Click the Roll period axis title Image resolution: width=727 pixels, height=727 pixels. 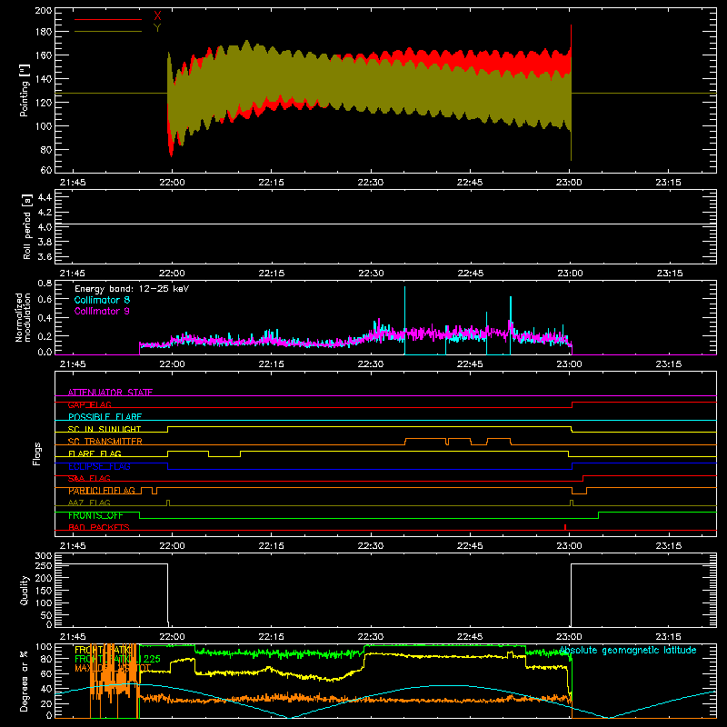pos(27,226)
